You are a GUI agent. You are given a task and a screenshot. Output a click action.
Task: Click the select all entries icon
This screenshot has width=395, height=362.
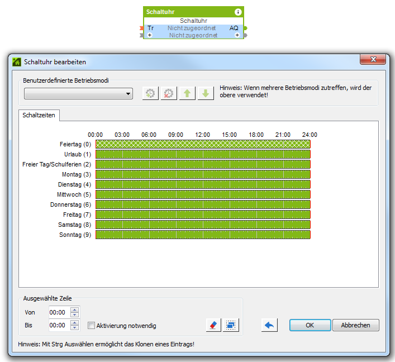coord(231,325)
